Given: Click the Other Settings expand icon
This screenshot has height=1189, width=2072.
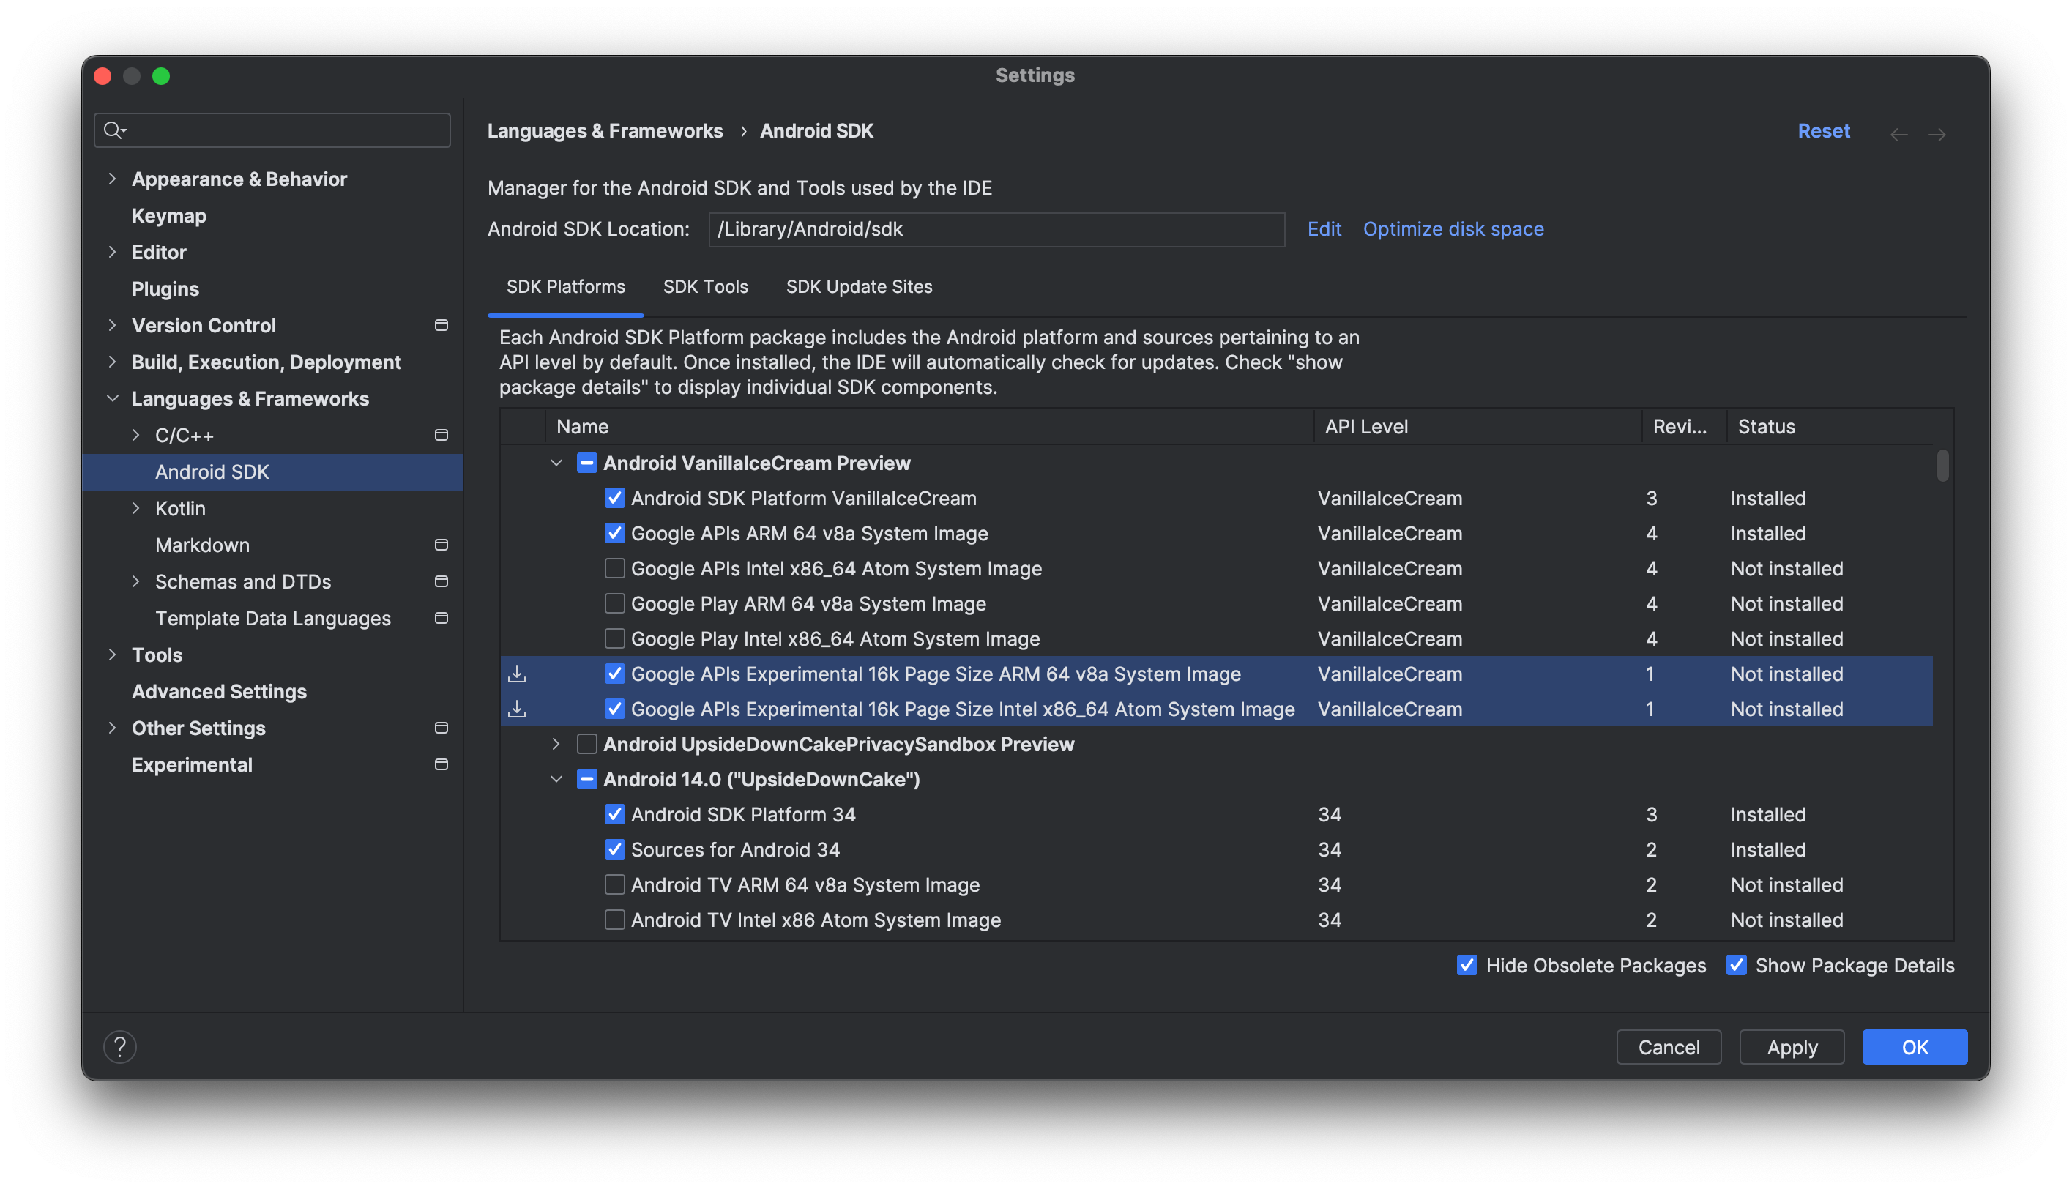Looking at the screenshot, I should point(113,727).
